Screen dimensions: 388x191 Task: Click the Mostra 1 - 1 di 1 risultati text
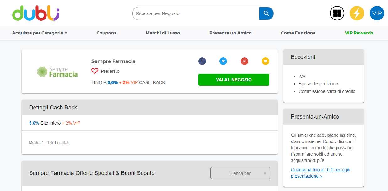click(49, 143)
